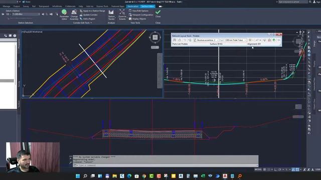Apply to a Station Range
The width and height of the screenshot is (321, 180).
click(92, 11)
